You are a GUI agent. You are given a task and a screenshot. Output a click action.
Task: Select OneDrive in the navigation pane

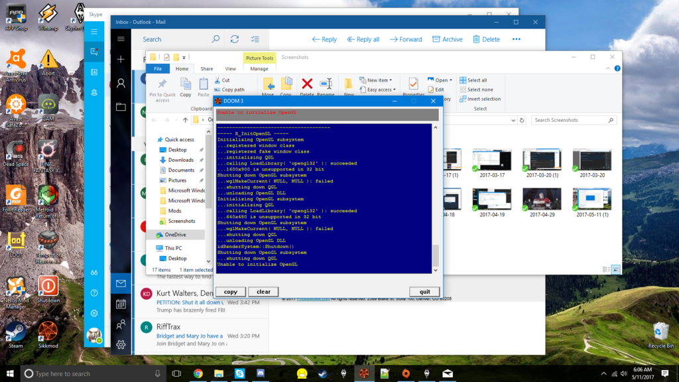point(174,235)
